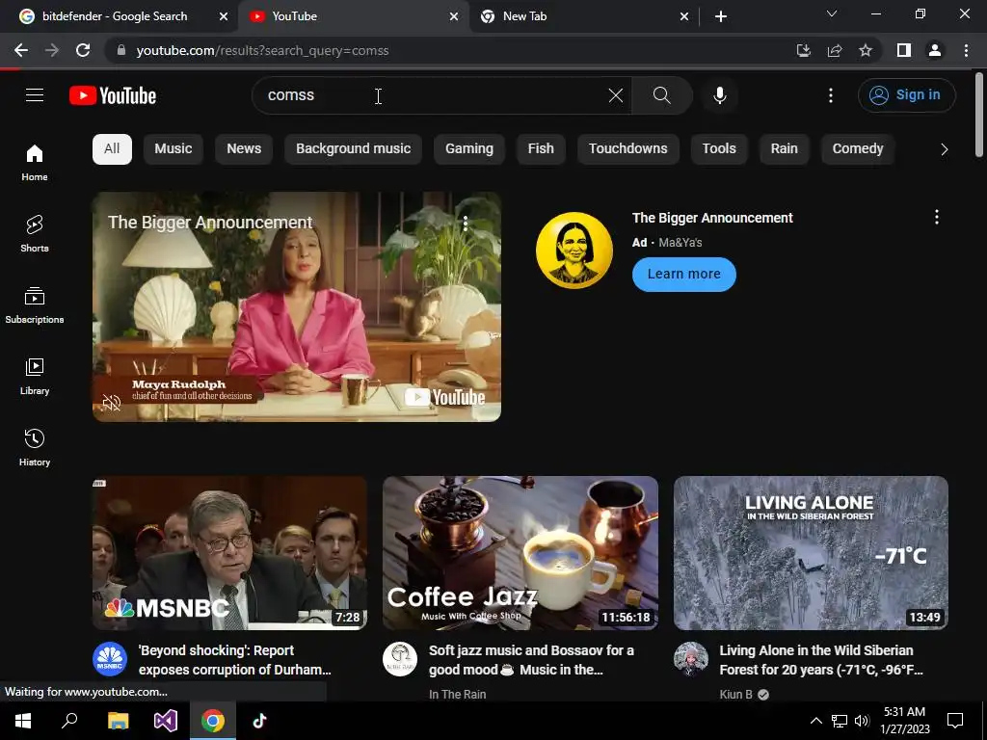Switch to the bitdefender Google Search tab
The image size is (987, 740).
pos(114,16)
